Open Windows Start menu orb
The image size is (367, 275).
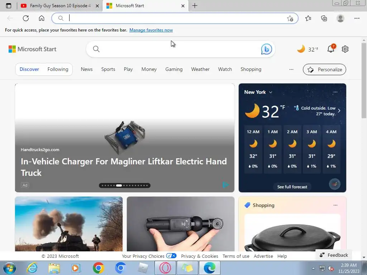coord(9,268)
